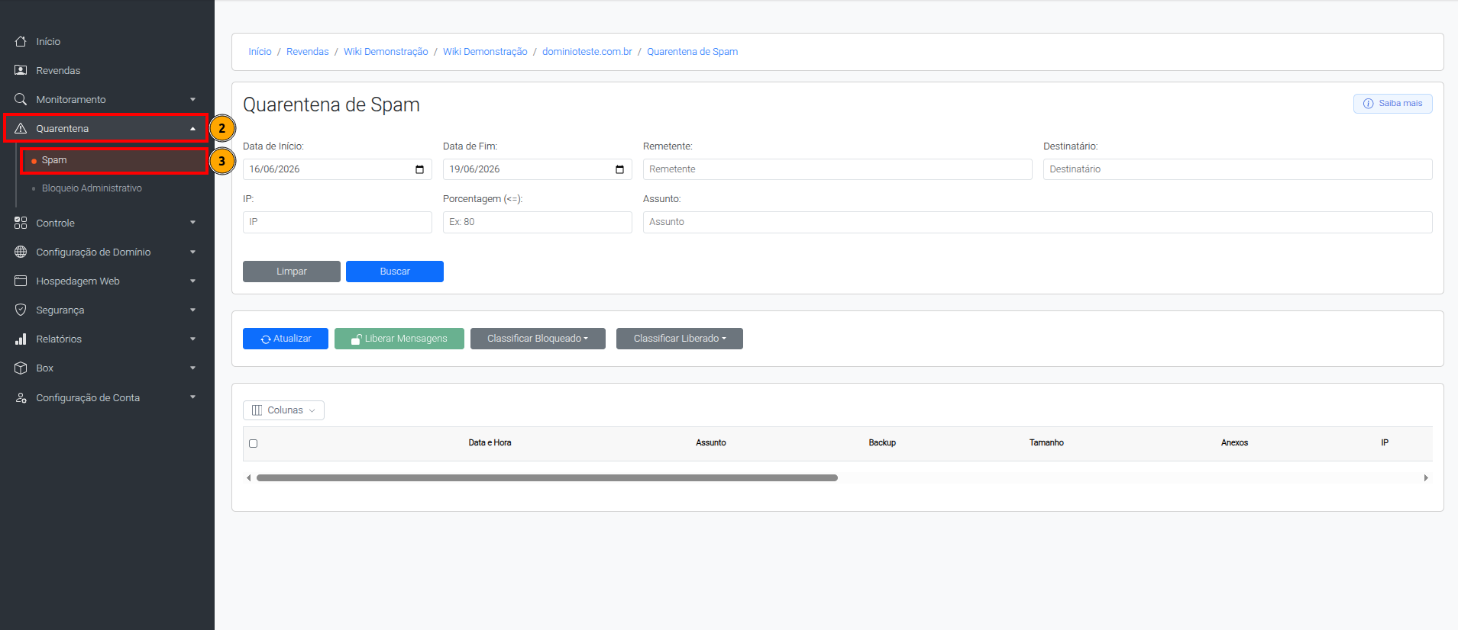Click the Revendas sidebar icon
The width and height of the screenshot is (1458, 630).
pyautogui.click(x=21, y=70)
